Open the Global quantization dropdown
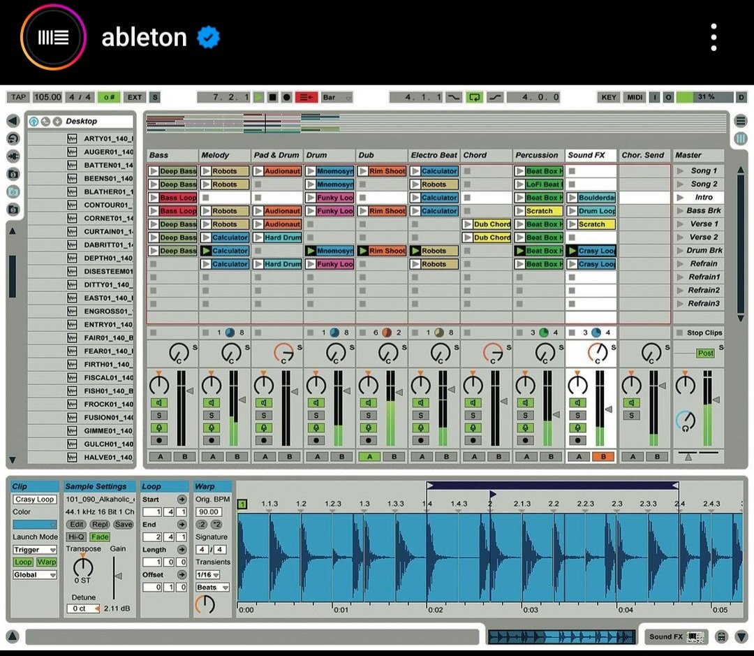This screenshot has height=656, width=754. click(x=35, y=575)
